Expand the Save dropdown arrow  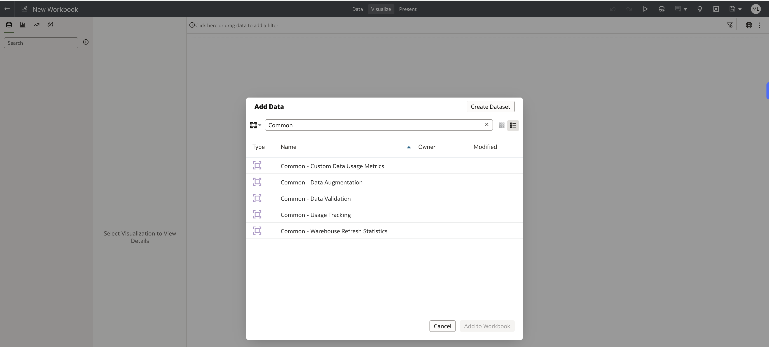[740, 9]
